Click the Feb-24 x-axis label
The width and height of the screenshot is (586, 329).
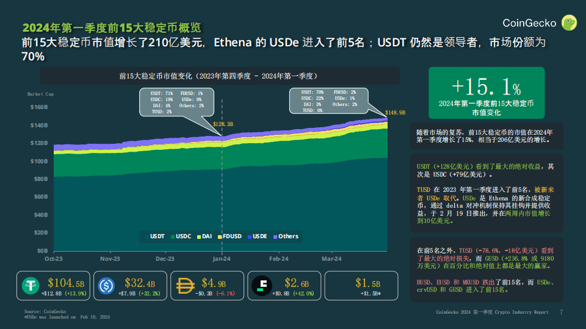click(279, 259)
